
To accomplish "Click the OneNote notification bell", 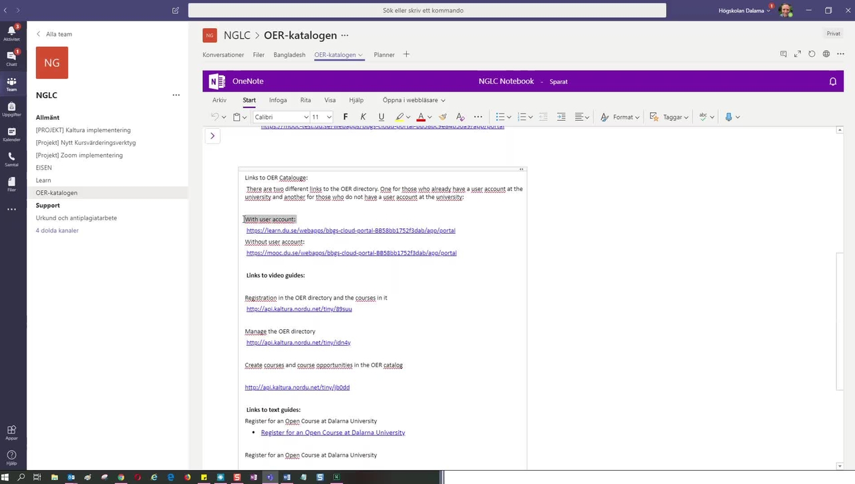I will [832, 81].
